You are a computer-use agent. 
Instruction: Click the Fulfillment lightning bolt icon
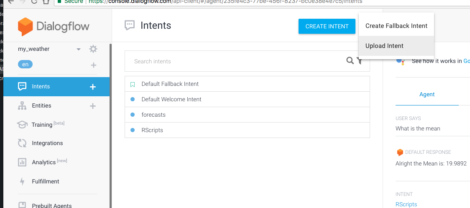pyautogui.click(x=22, y=181)
